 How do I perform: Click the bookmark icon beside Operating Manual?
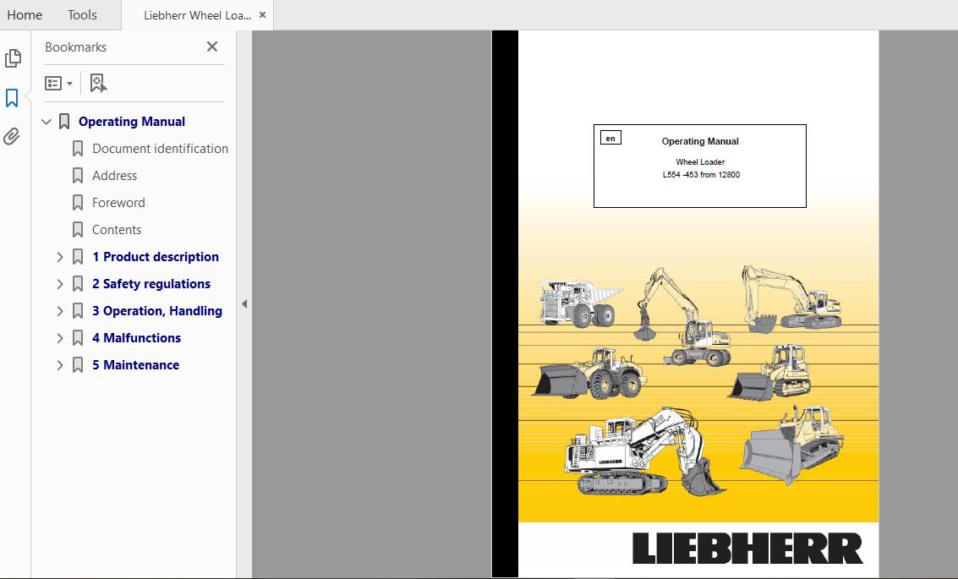coord(64,122)
